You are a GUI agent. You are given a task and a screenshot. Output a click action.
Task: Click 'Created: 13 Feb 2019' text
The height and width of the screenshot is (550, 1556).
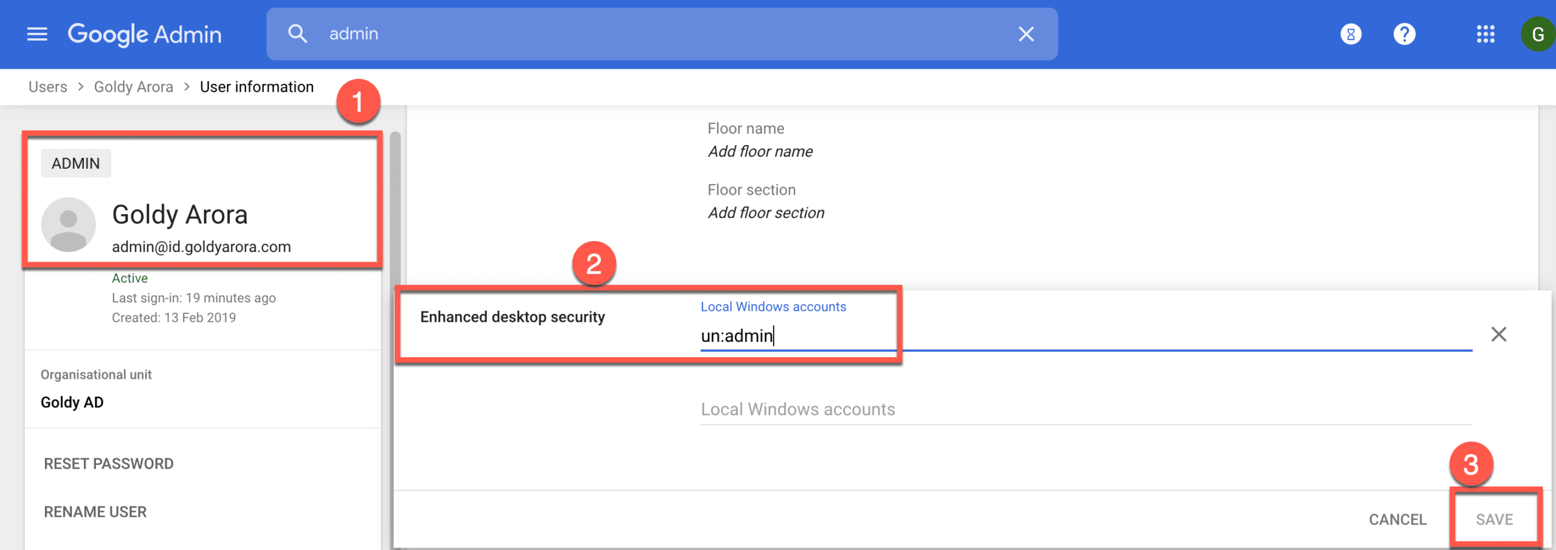pos(174,317)
